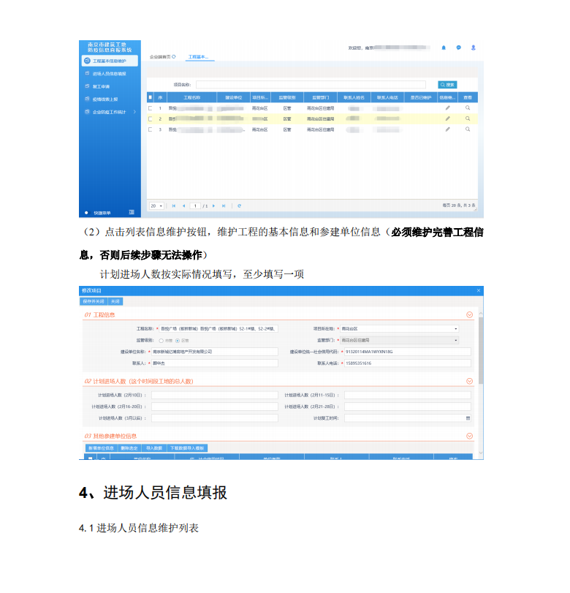Click the dialog's vertical scrollbar thumb
The image size is (570, 593).
[481, 350]
